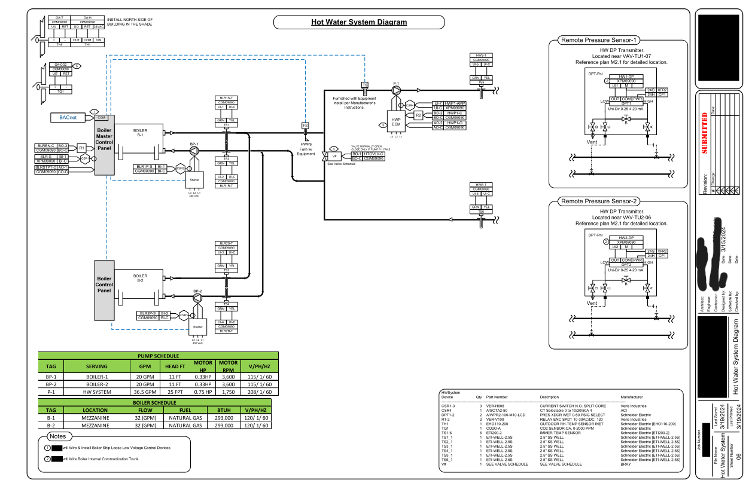Click the top 'Hot Water System Diagram' title banner
Image resolution: width=752 pixels, height=486 pixels.
coord(359,23)
